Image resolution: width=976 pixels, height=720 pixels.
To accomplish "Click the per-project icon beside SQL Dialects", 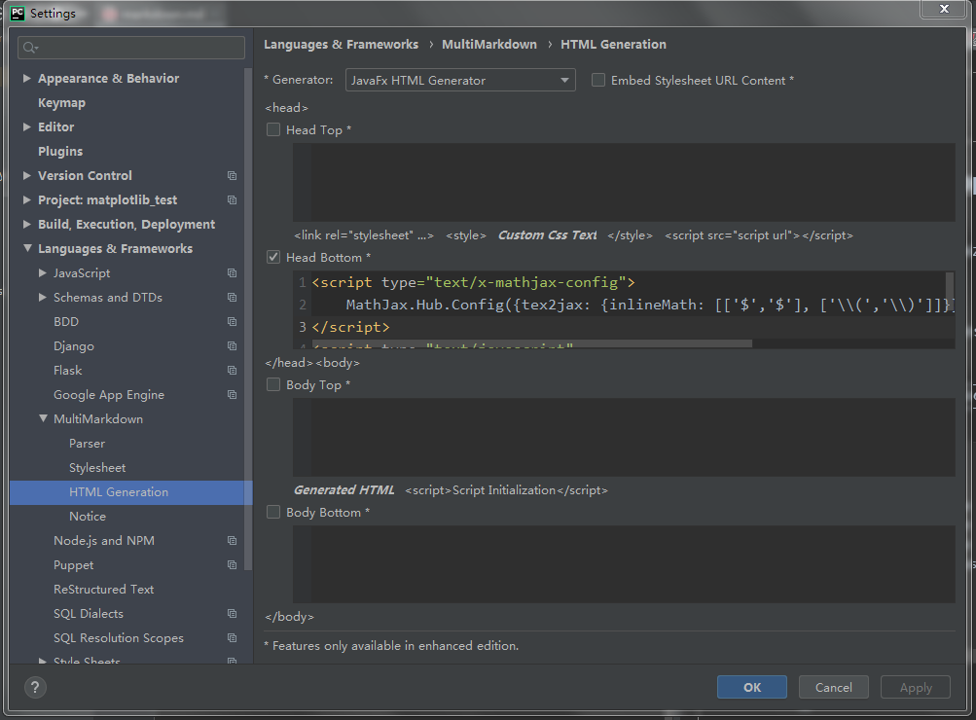I will (233, 613).
